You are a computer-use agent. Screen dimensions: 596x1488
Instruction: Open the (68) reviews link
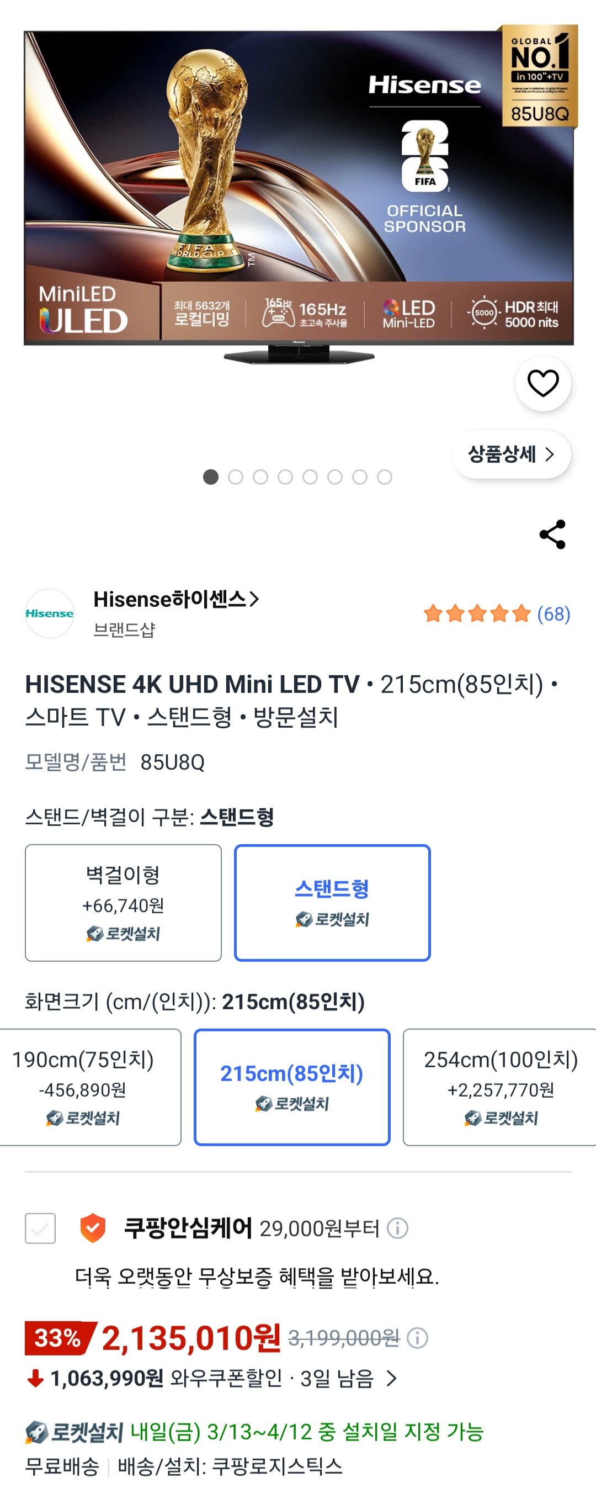click(x=554, y=614)
